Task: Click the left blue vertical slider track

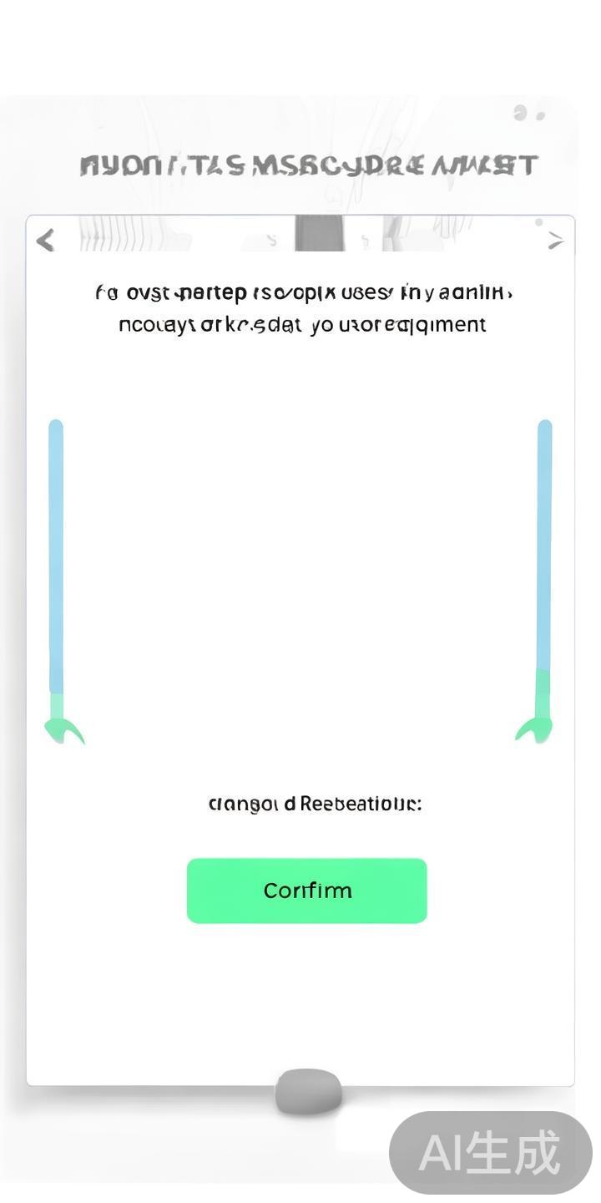Action: click(56, 551)
